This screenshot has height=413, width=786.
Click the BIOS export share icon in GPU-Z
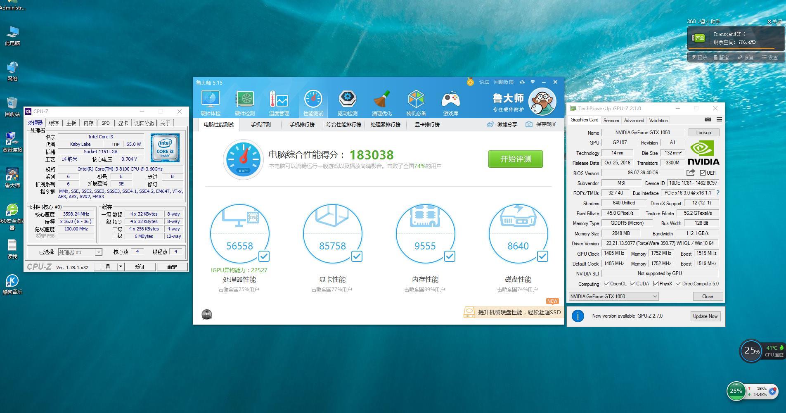coord(691,173)
